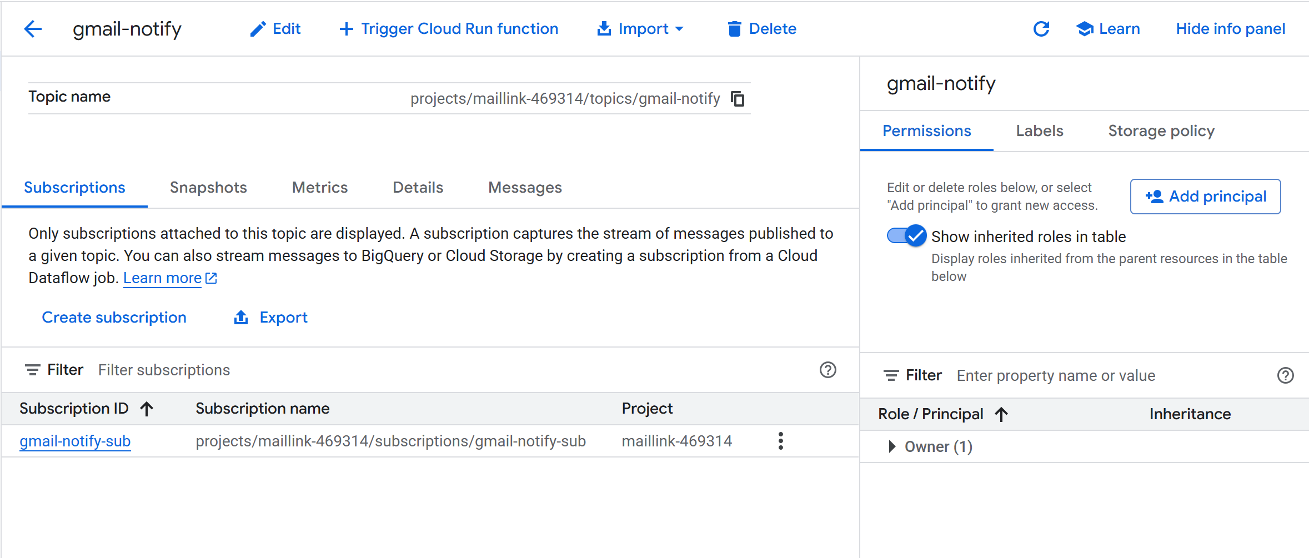Toggle Show inherited roles in table
Image resolution: width=1309 pixels, height=558 pixels.
[906, 236]
